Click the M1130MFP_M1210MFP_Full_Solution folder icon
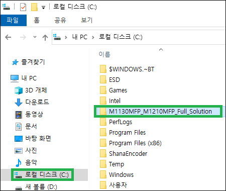 [x=103, y=111]
